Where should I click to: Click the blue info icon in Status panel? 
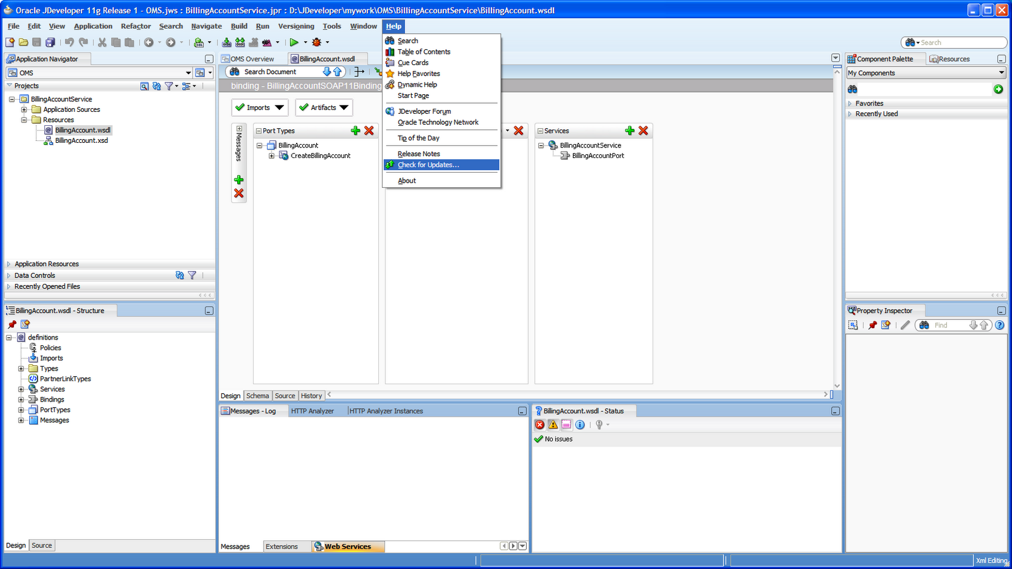click(x=580, y=425)
